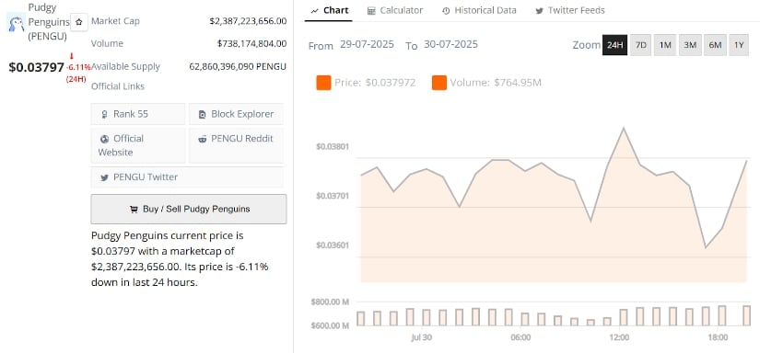Image resolution: width=760 pixels, height=353 pixels.
Task: Open the Historical Data tab
Action: point(479,10)
